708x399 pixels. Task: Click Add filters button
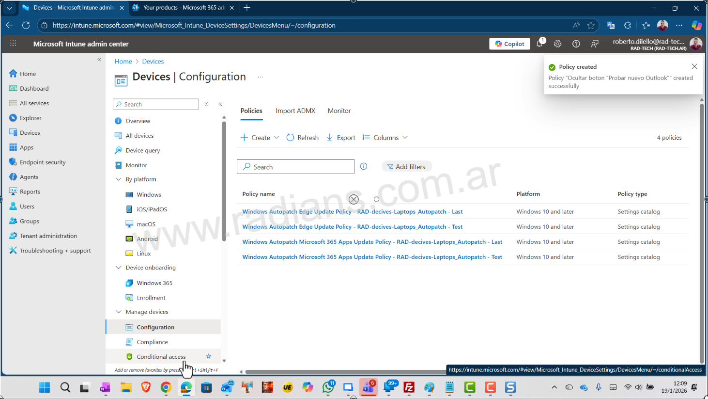[406, 167]
